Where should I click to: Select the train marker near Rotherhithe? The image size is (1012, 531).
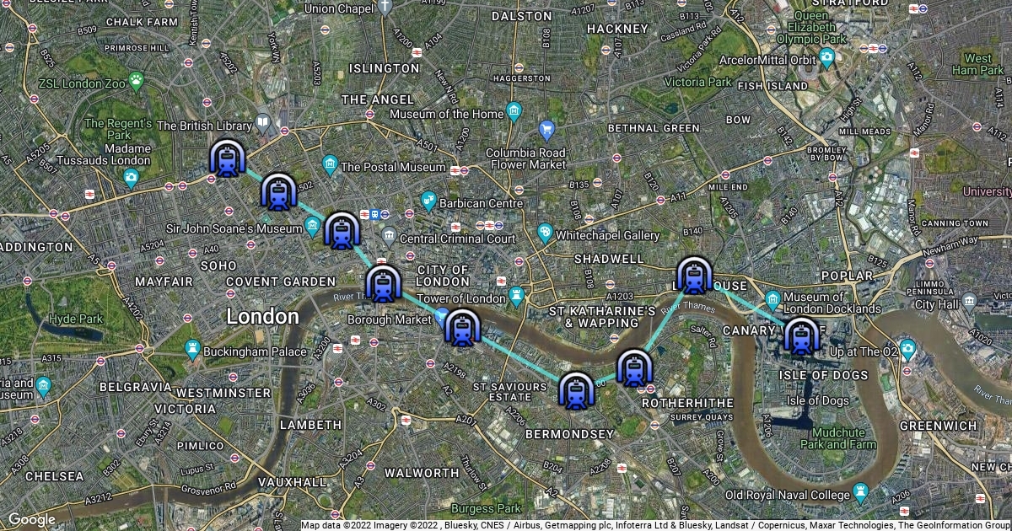point(634,367)
